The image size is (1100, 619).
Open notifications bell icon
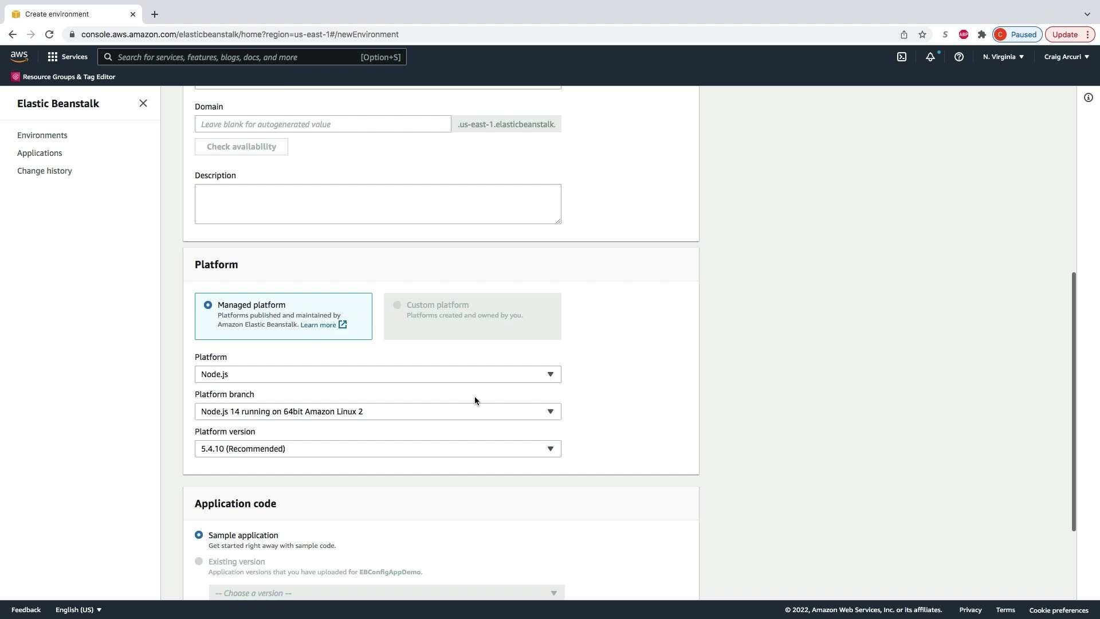pyautogui.click(x=930, y=57)
